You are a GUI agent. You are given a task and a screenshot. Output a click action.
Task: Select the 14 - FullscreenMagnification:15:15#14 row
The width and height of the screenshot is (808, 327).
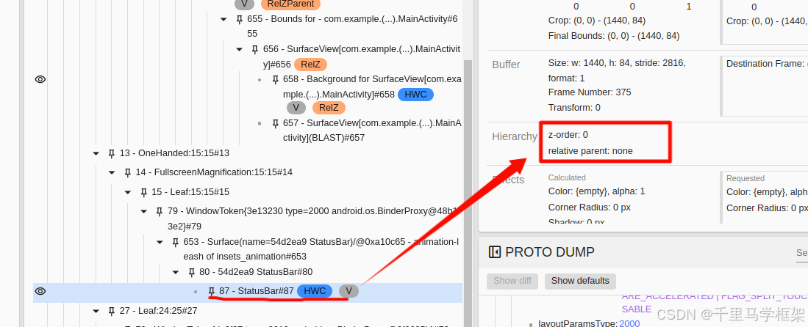(214, 172)
